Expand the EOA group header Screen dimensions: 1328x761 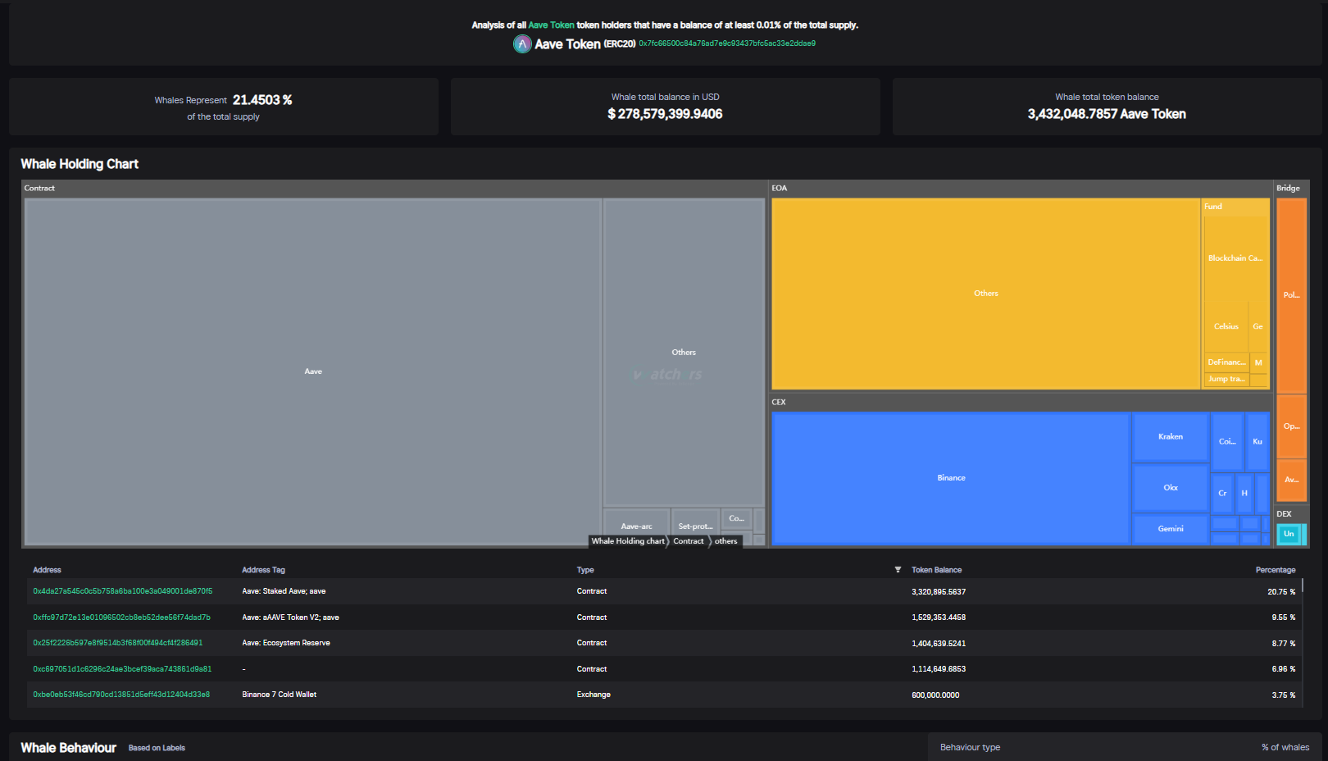pos(779,189)
